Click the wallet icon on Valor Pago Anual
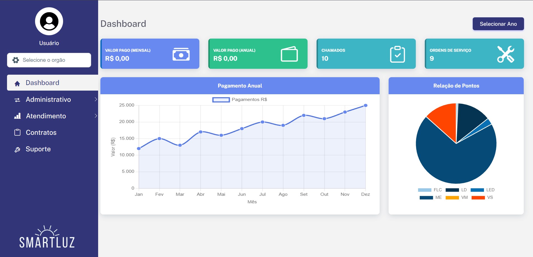 289,54
